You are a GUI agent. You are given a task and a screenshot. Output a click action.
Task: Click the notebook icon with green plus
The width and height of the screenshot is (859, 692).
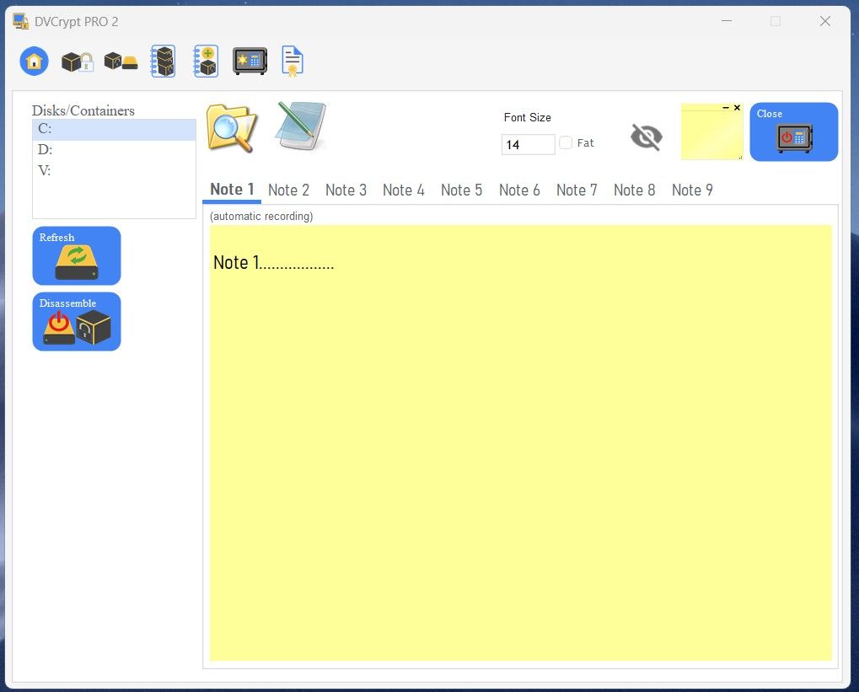coord(206,62)
